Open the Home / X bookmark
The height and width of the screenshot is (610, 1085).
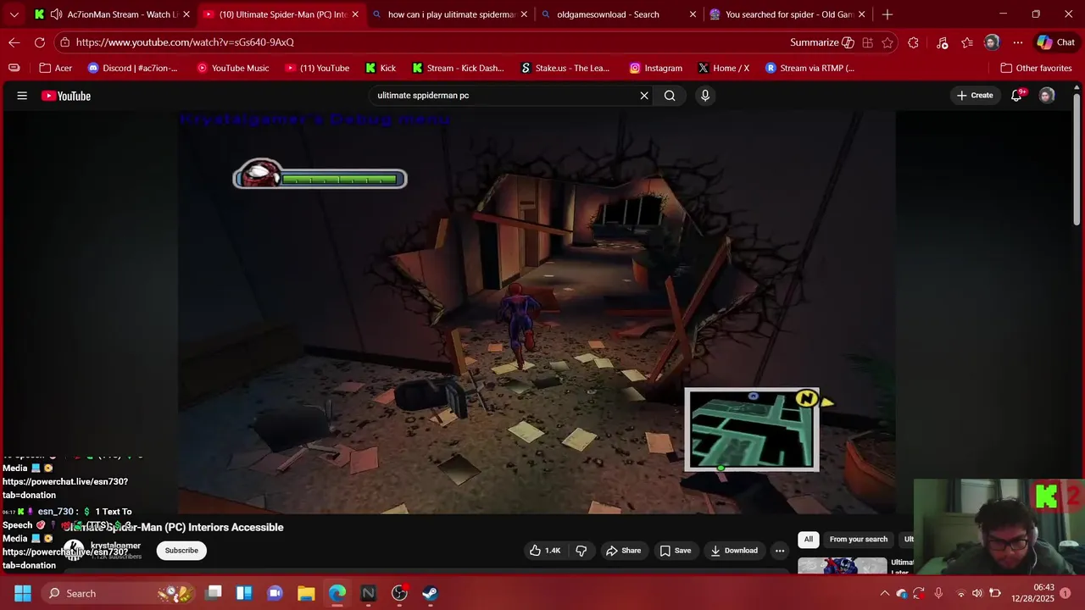tap(723, 68)
